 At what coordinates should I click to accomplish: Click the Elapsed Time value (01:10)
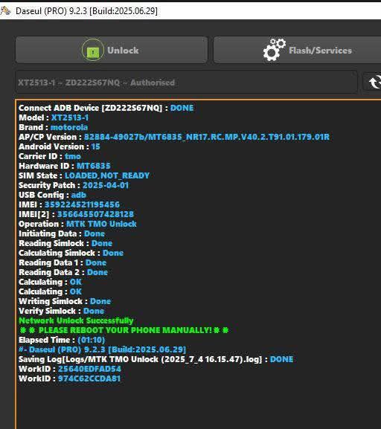tap(92, 340)
